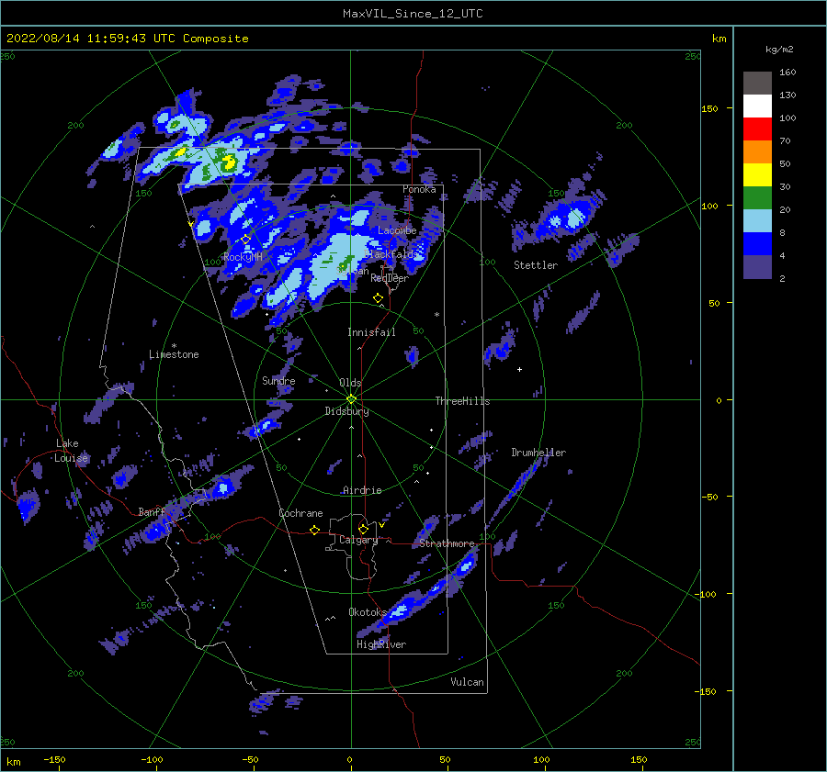Click the light blue 8-20 legend swatch
This screenshot has height=772, width=827.
(x=757, y=221)
